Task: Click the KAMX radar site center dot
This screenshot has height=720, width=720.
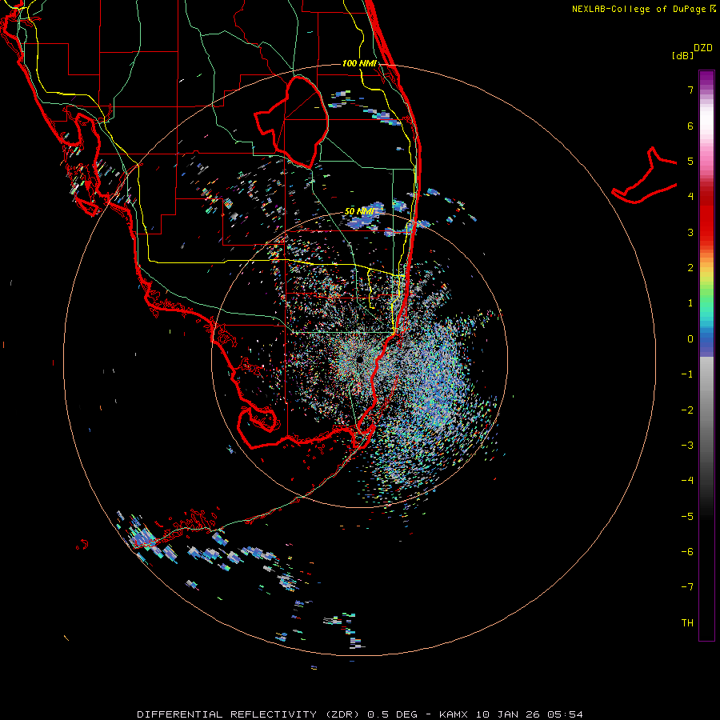Action: pos(360,359)
